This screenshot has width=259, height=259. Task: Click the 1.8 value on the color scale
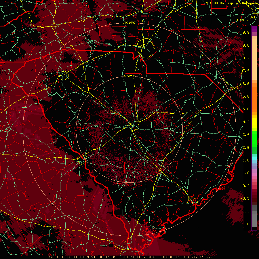coord(246,160)
